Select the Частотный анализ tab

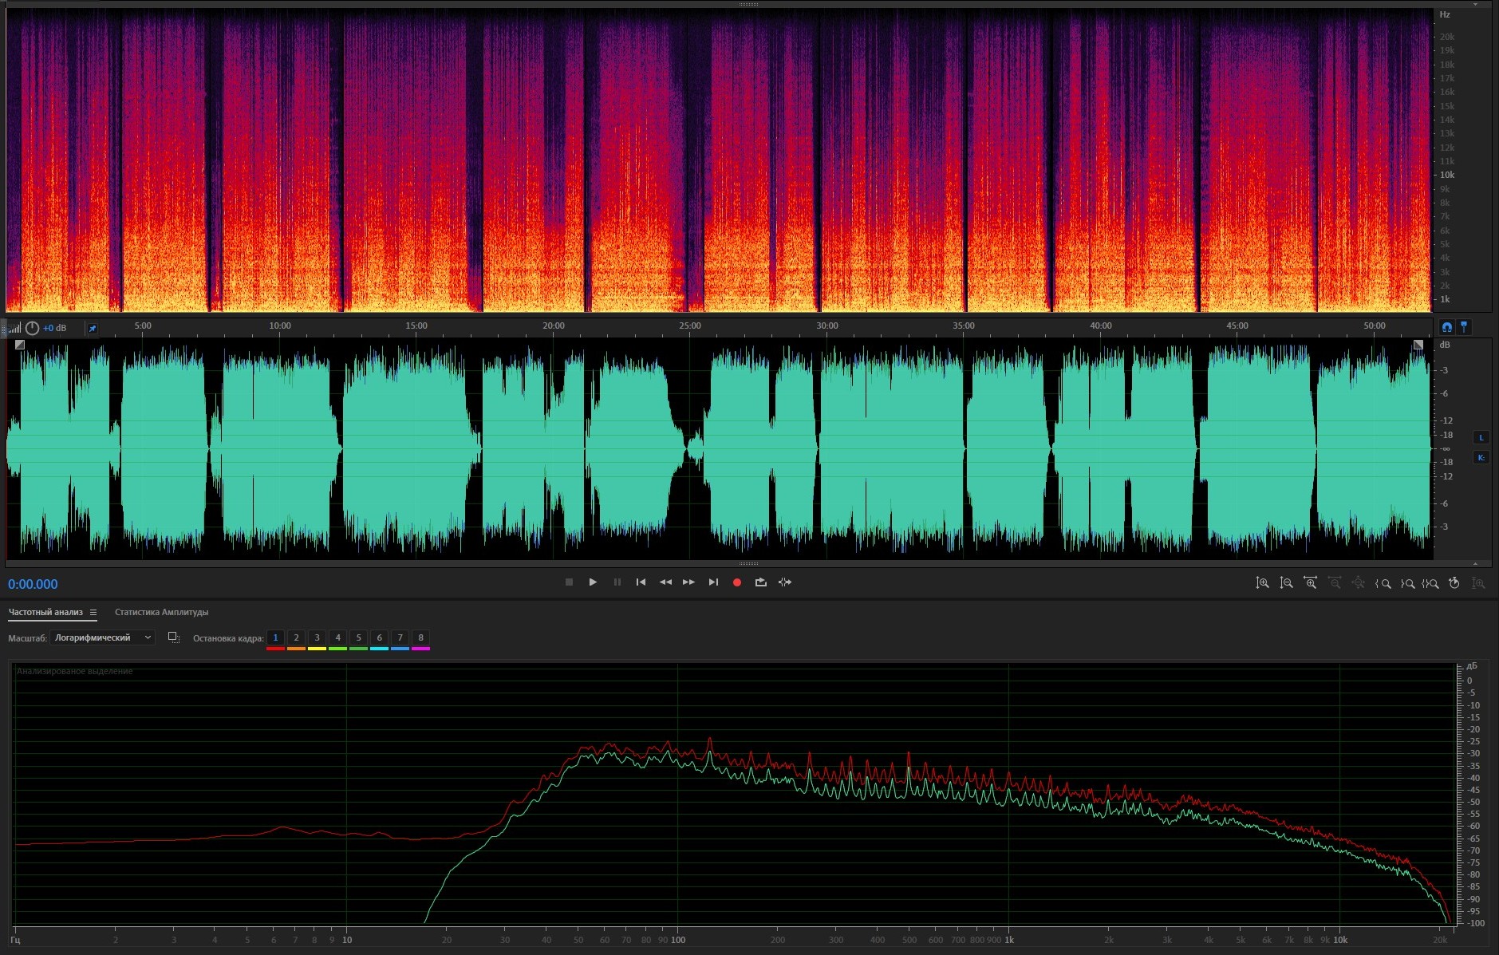tap(45, 613)
